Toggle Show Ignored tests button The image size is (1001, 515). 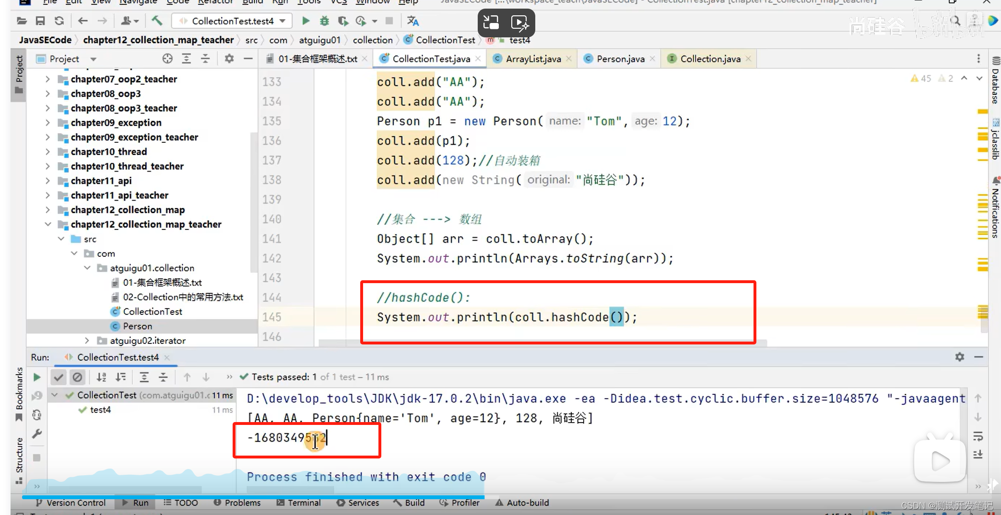(77, 378)
